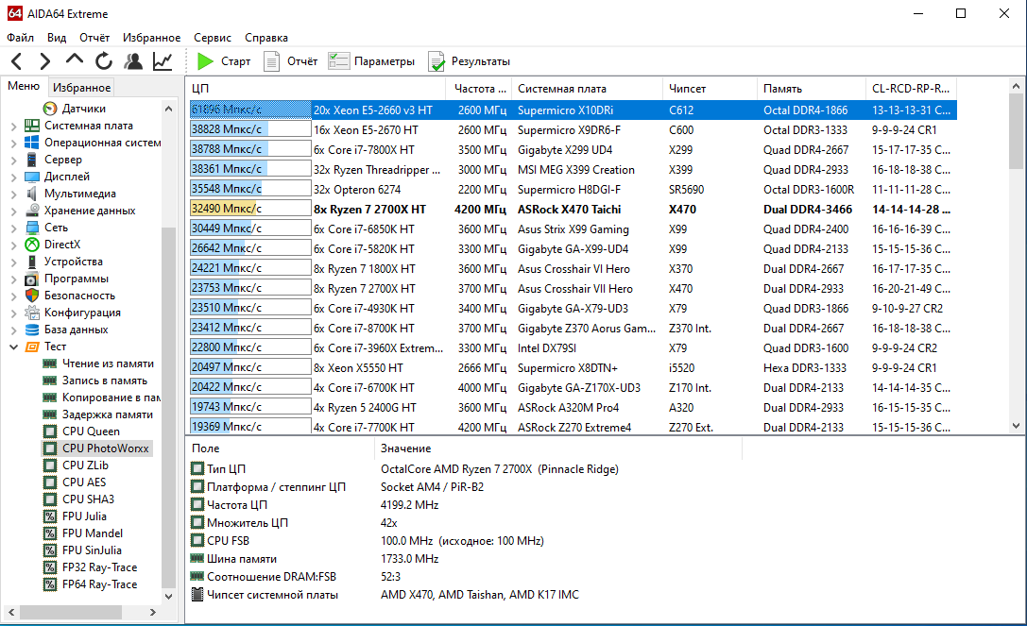
Task: Click the Мультимедиа speaker icon
Action: pyautogui.click(x=31, y=194)
